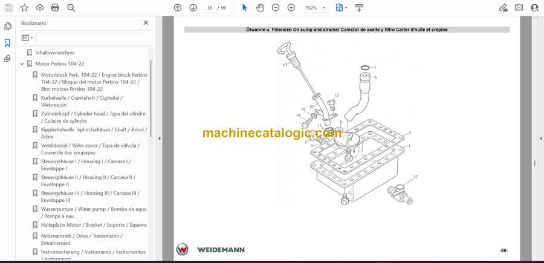Image resolution: width=544 pixels, height=263 pixels.
Task: Open the share with others person icon
Action: point(535,8)
